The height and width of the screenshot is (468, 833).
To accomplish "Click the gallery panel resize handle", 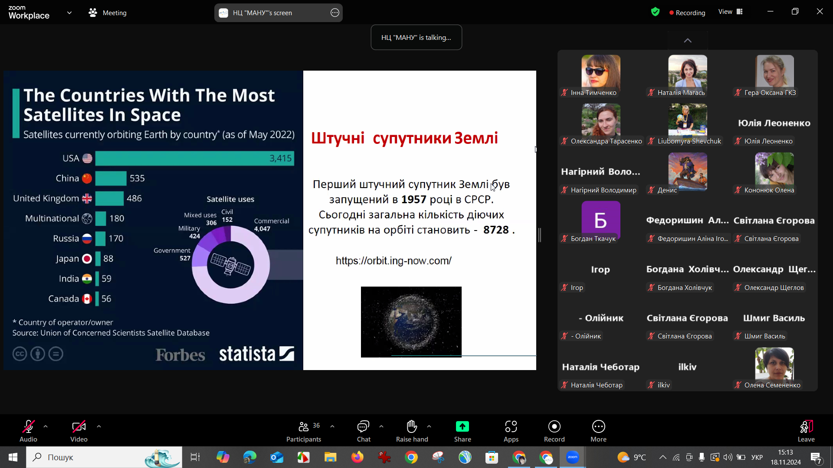I will (540, 235).
